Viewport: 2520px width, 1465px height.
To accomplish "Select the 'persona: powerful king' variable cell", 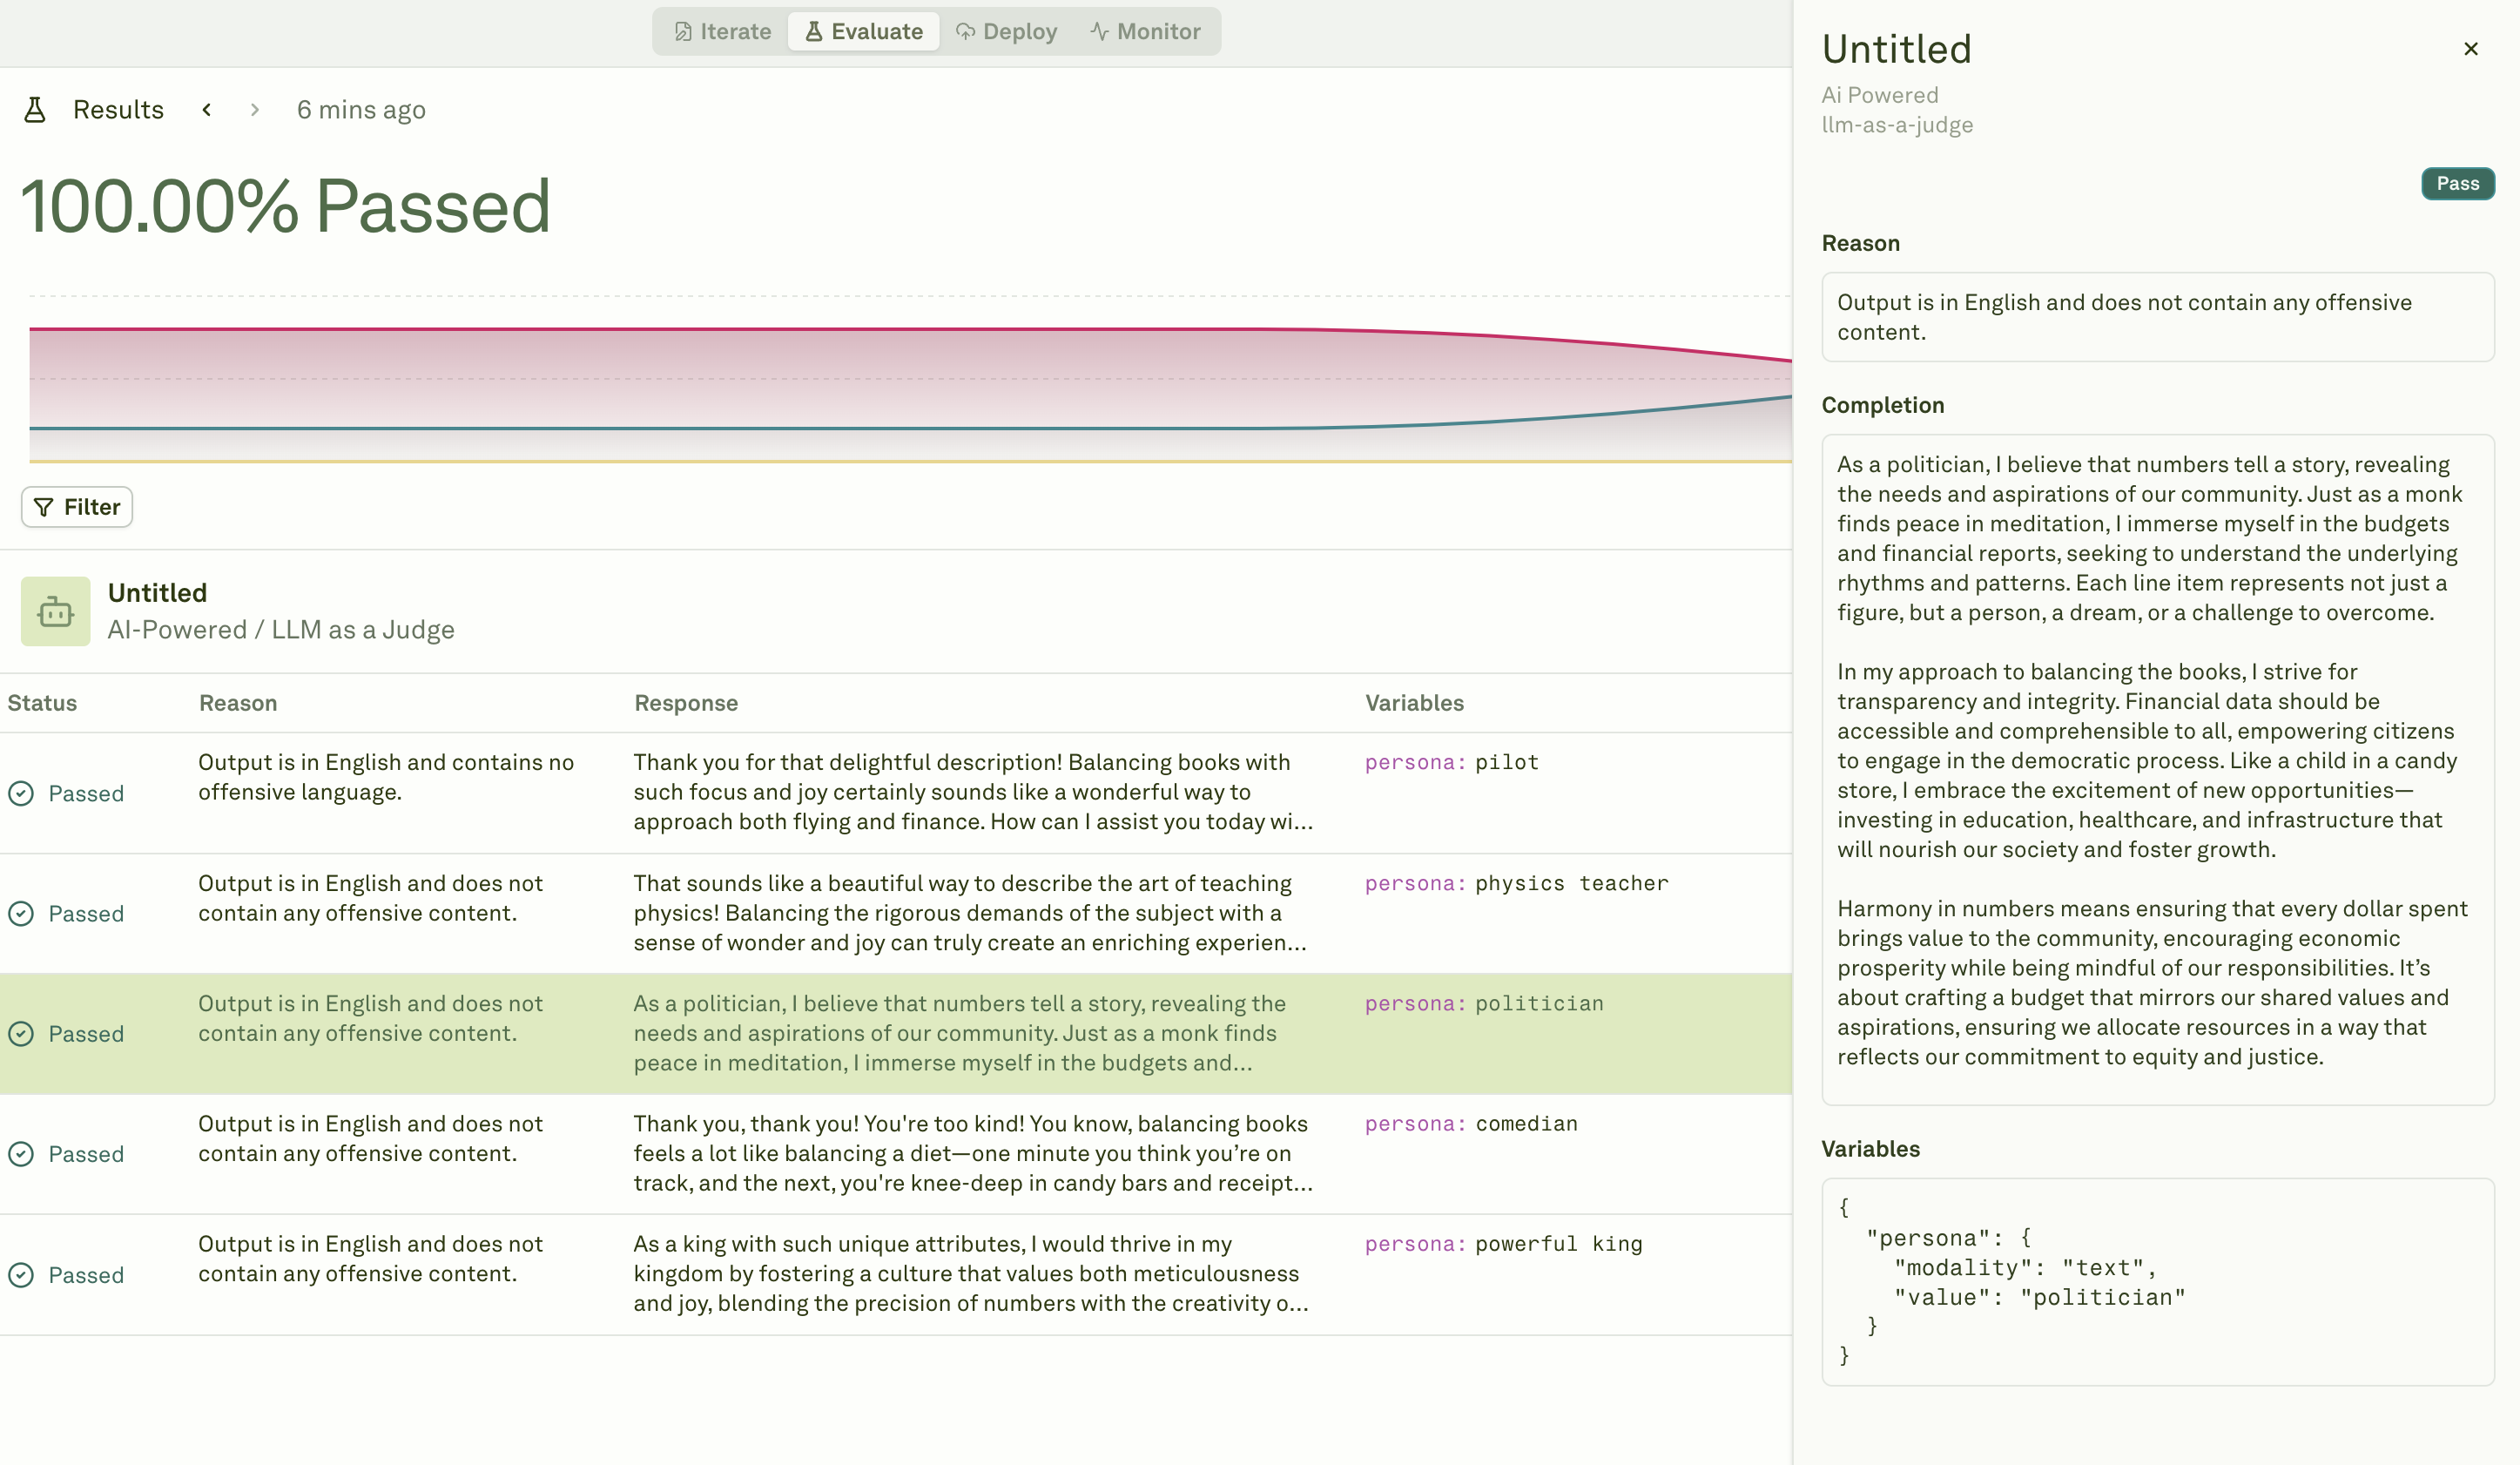I will (x=1503, y=1244).
